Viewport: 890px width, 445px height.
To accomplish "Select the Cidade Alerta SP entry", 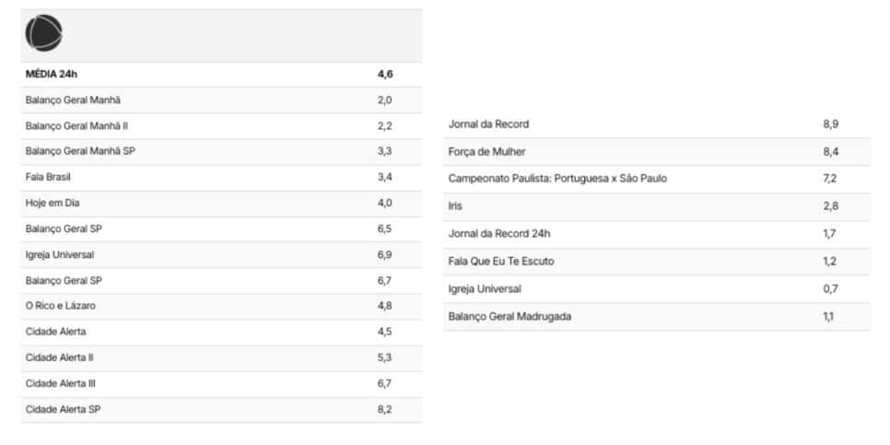I will tap(63, 409).
